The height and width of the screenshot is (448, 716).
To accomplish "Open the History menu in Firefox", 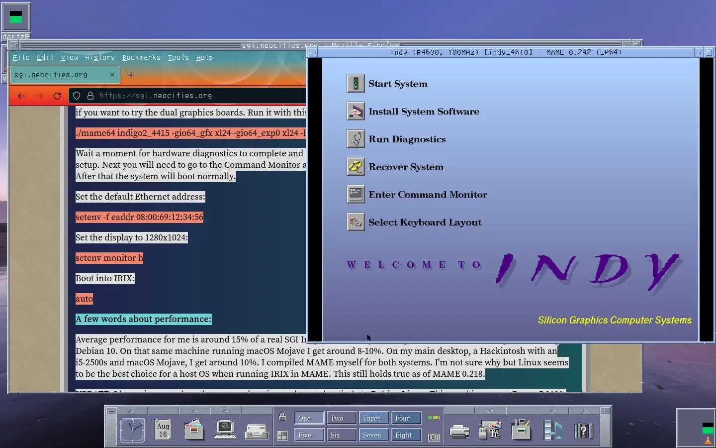I will (100, 57).
